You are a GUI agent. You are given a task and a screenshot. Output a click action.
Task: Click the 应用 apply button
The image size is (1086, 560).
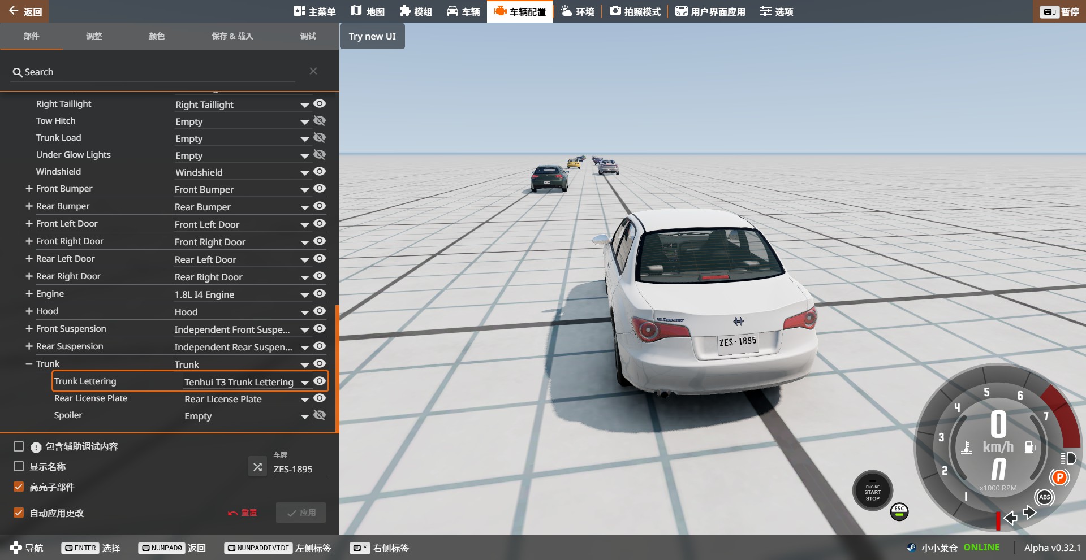click(x=301, y=513)
